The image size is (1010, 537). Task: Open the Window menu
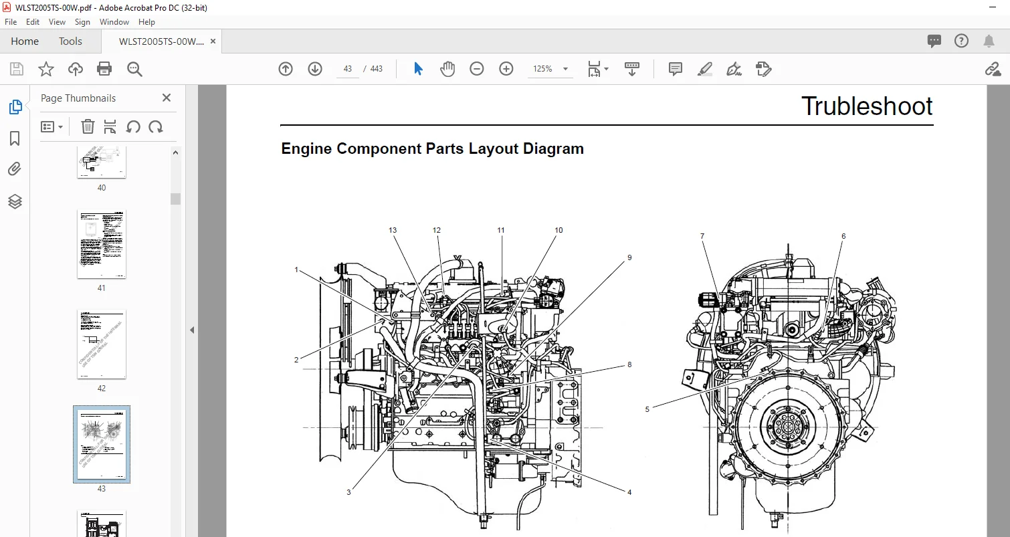point(114,22)
